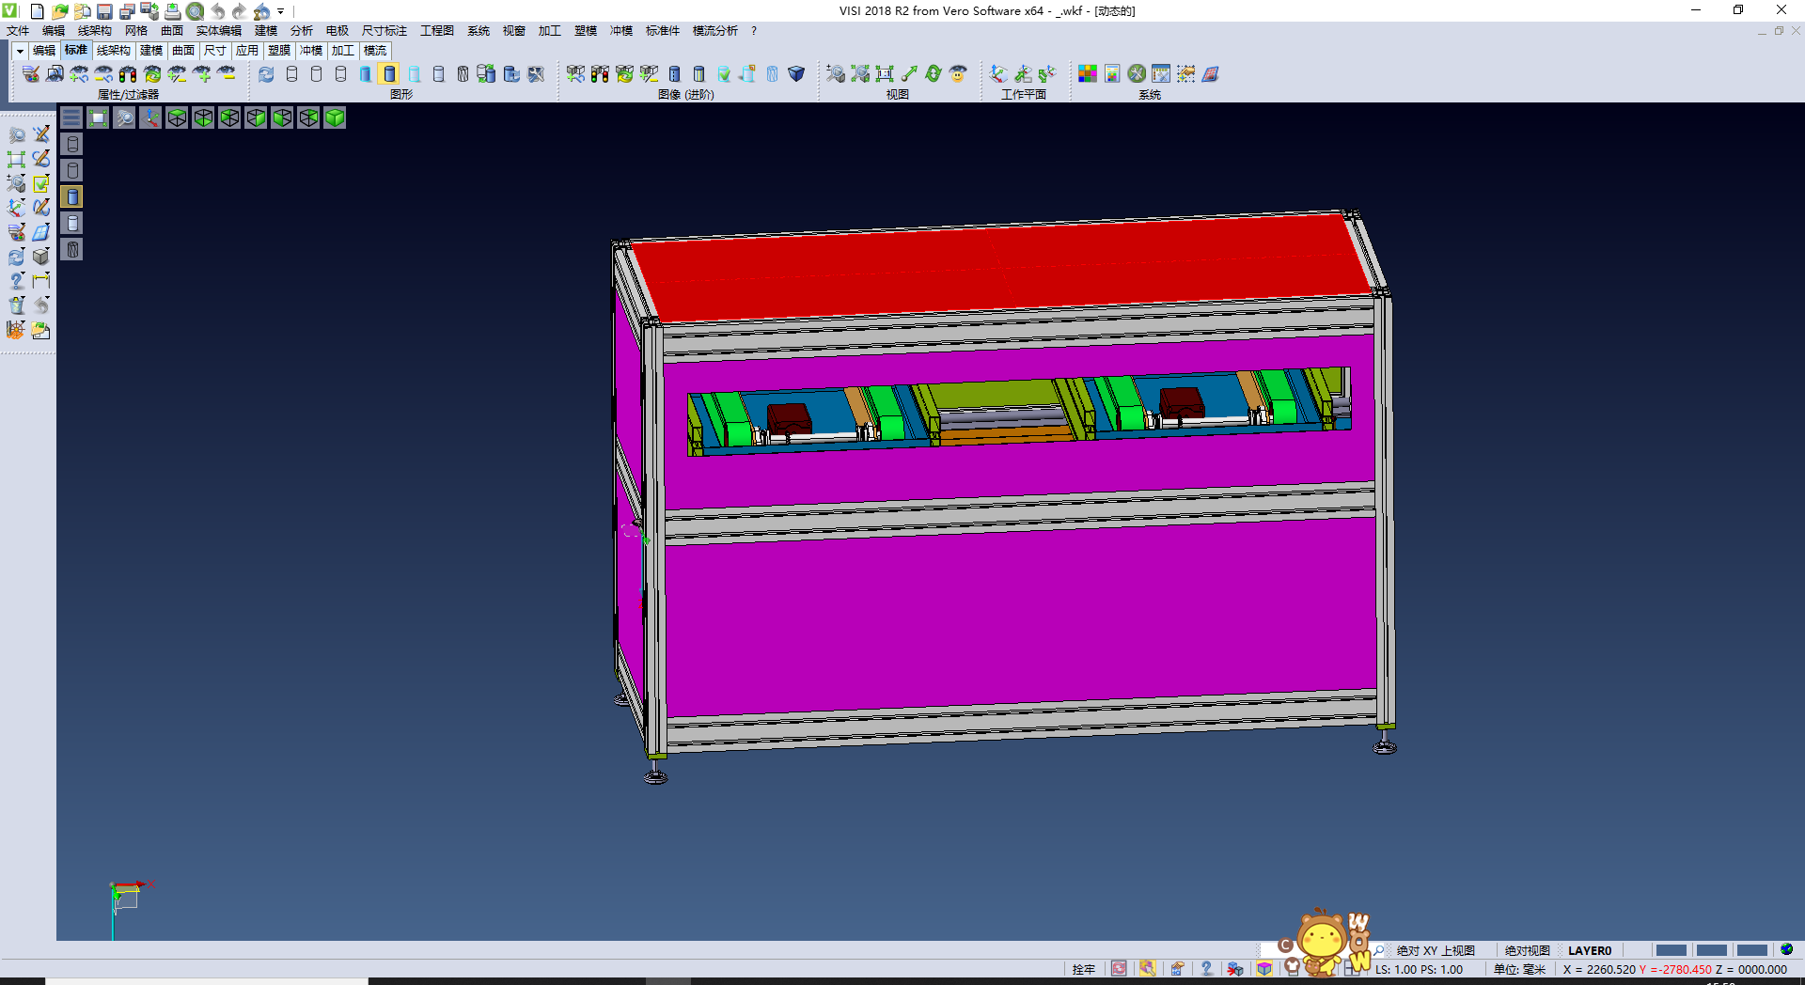Click the LAYER0 layer label
1805x985 pixels.
point(1589,950)
